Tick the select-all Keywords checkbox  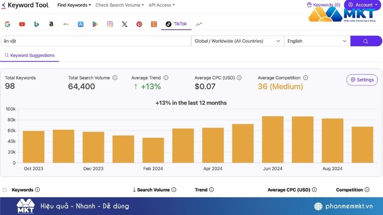click(5, 190)
